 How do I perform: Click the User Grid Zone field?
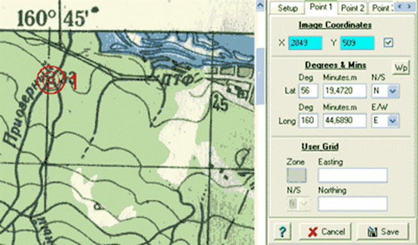296,175
